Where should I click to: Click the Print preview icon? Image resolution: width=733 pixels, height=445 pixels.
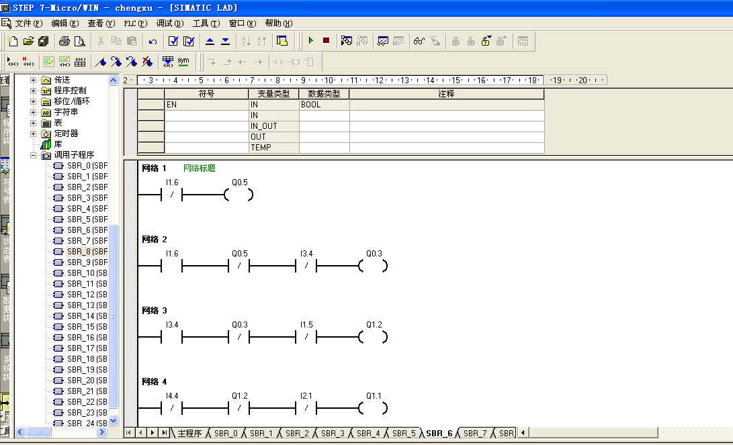[80, 41]
